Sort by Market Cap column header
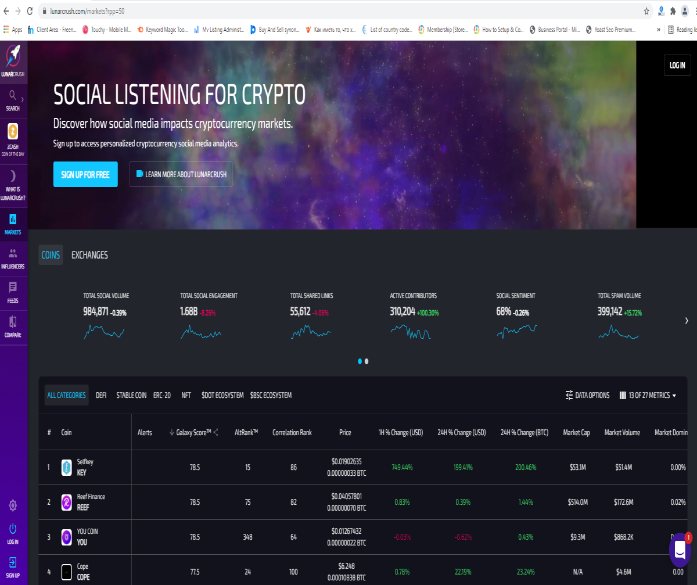Viewport: 697px width, 585px height. 577,432
